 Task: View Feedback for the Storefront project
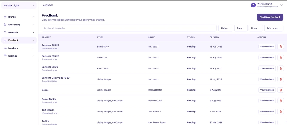pos(267,57)
